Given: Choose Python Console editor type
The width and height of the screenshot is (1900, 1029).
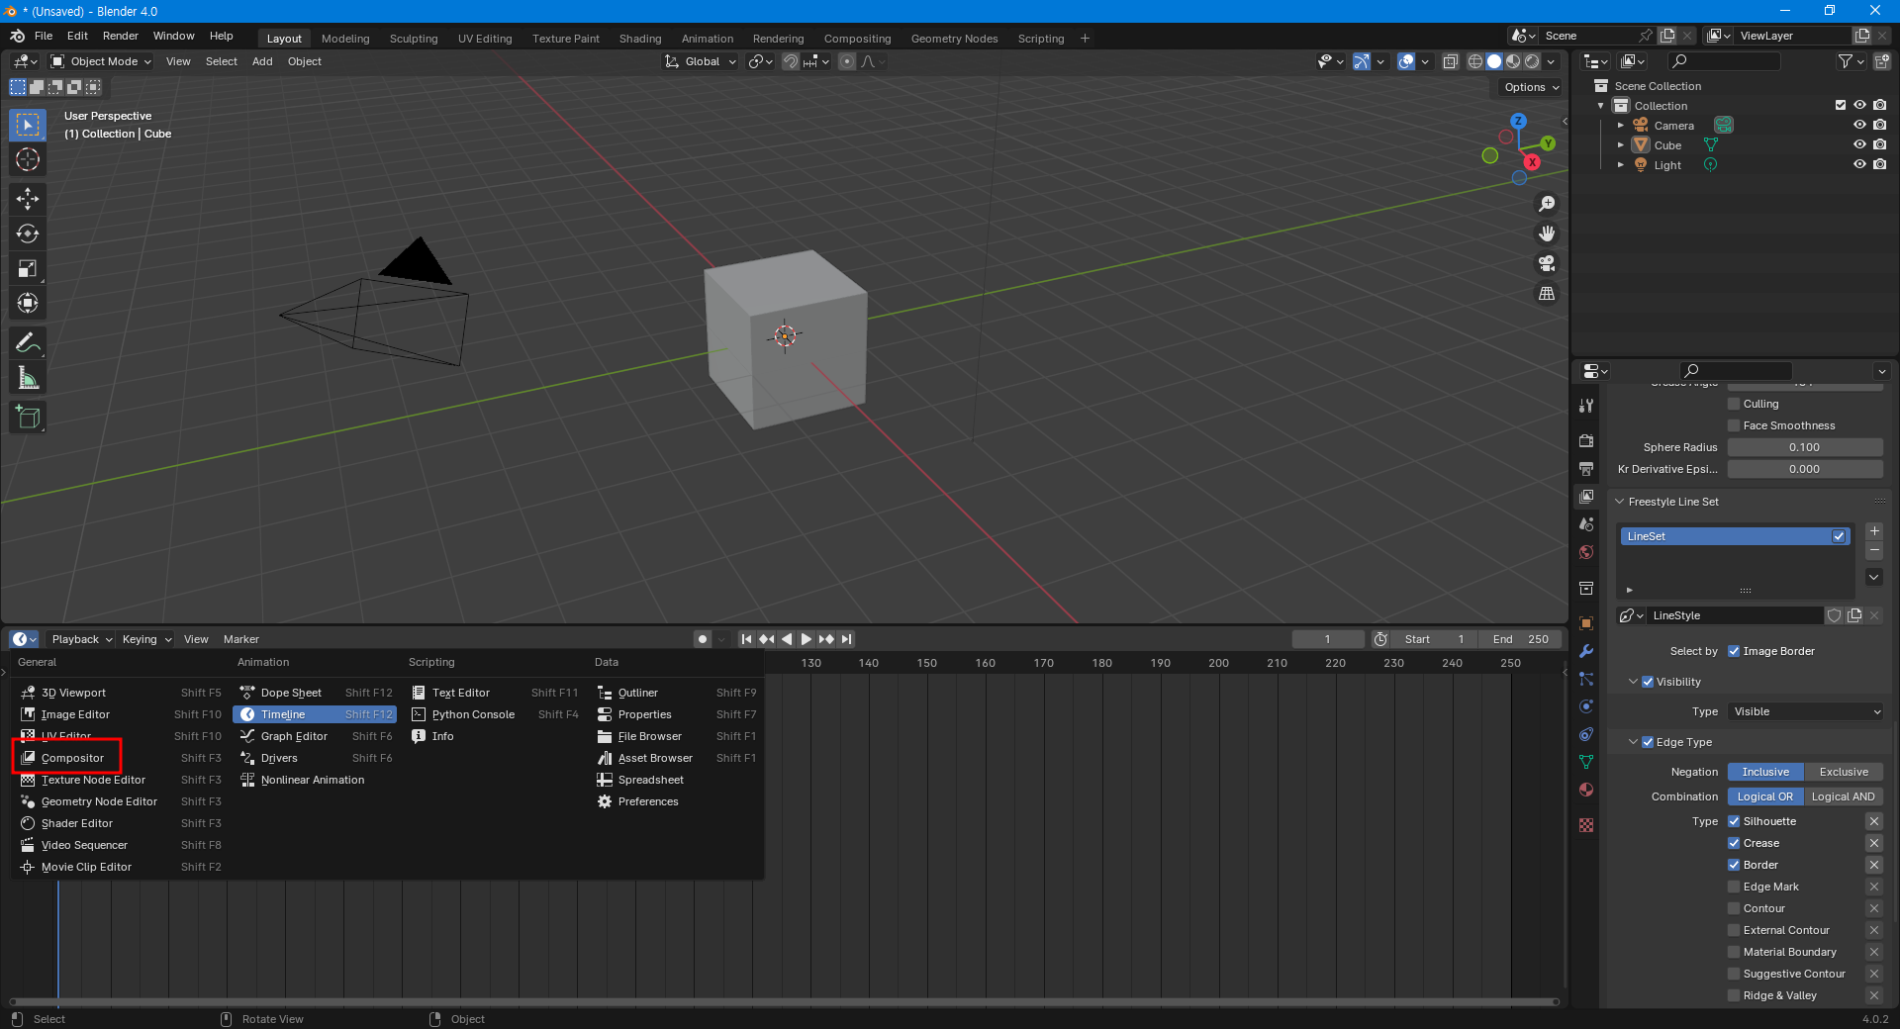Looking at the screenshot, I should coord(473,714).
